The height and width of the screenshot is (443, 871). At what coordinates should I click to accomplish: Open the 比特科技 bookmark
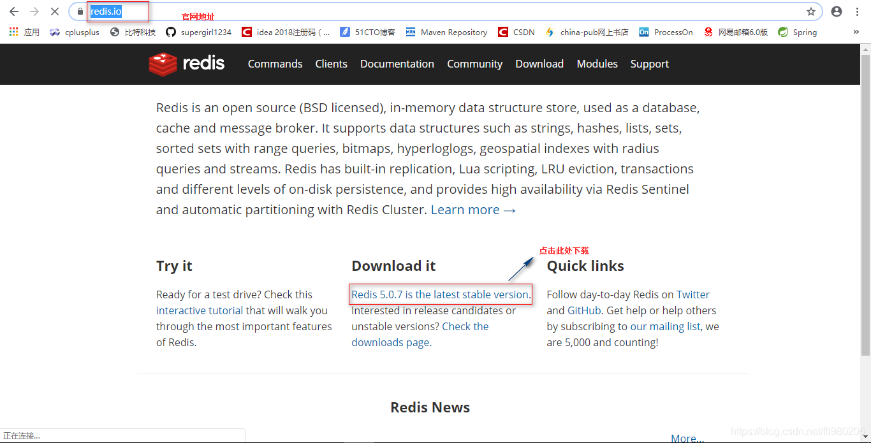pyautogui.click(x=133, y=32)
